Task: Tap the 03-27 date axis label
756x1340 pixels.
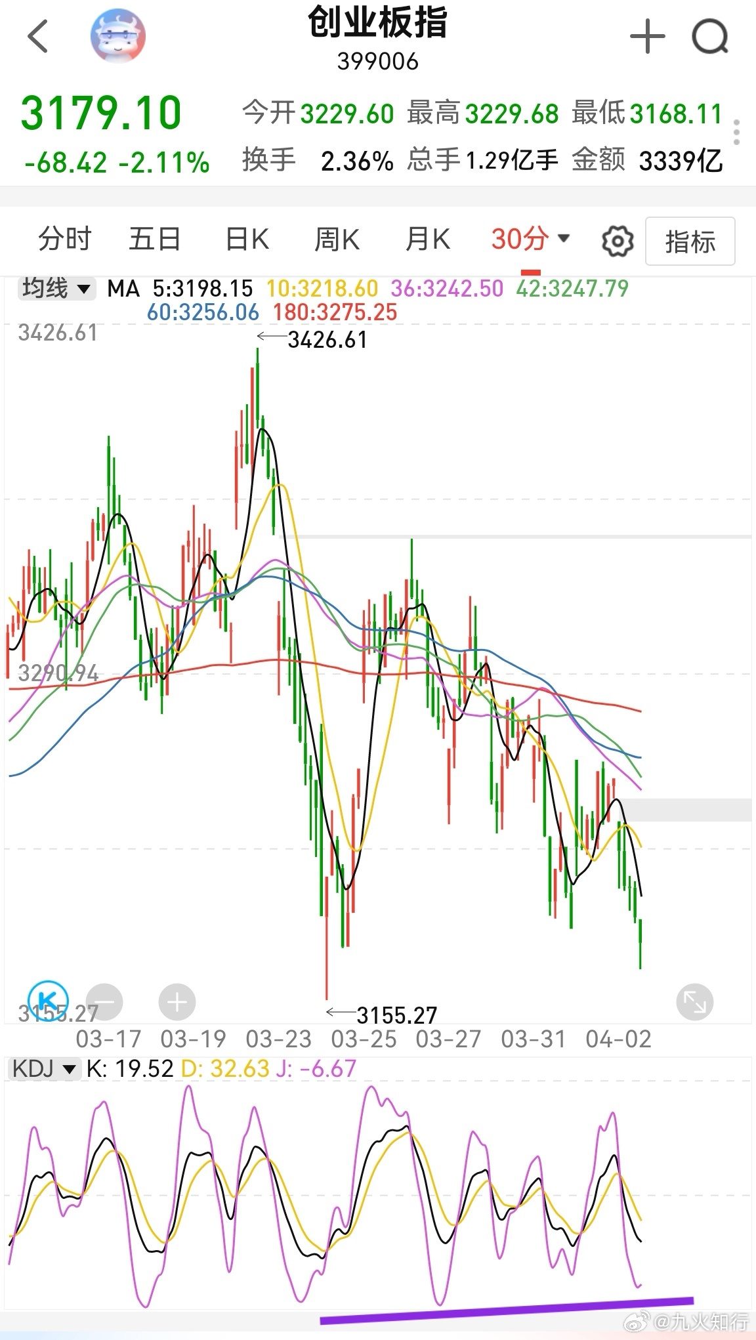Action: click(449, 1039)
